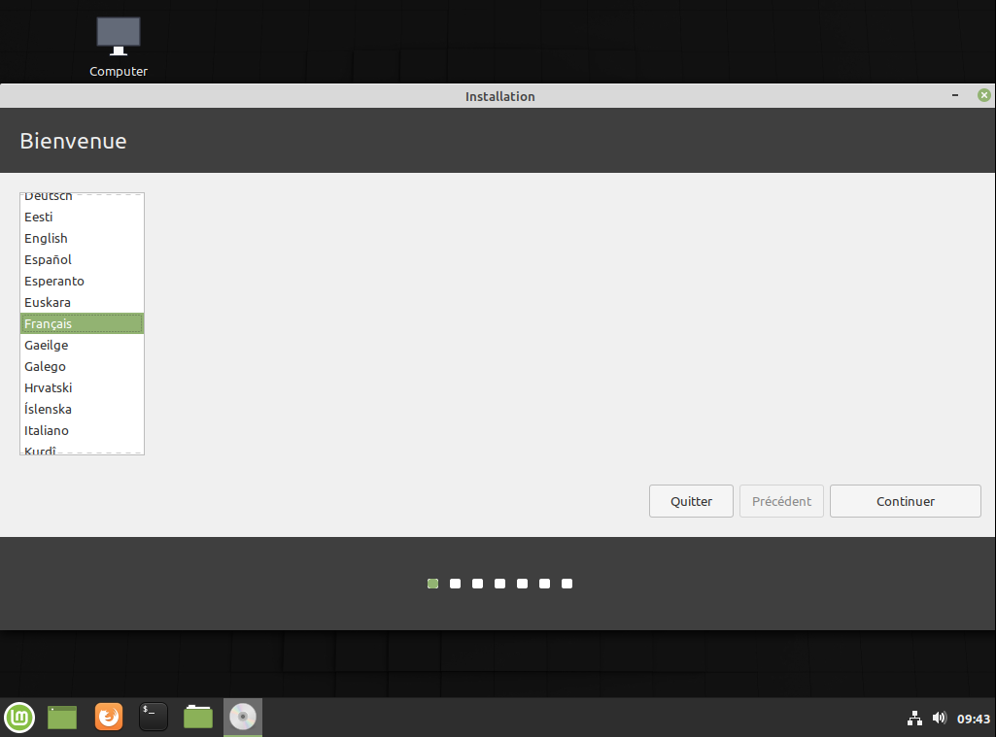Open the network connection tray icon
996x737 pixels.
pos(913,719)
